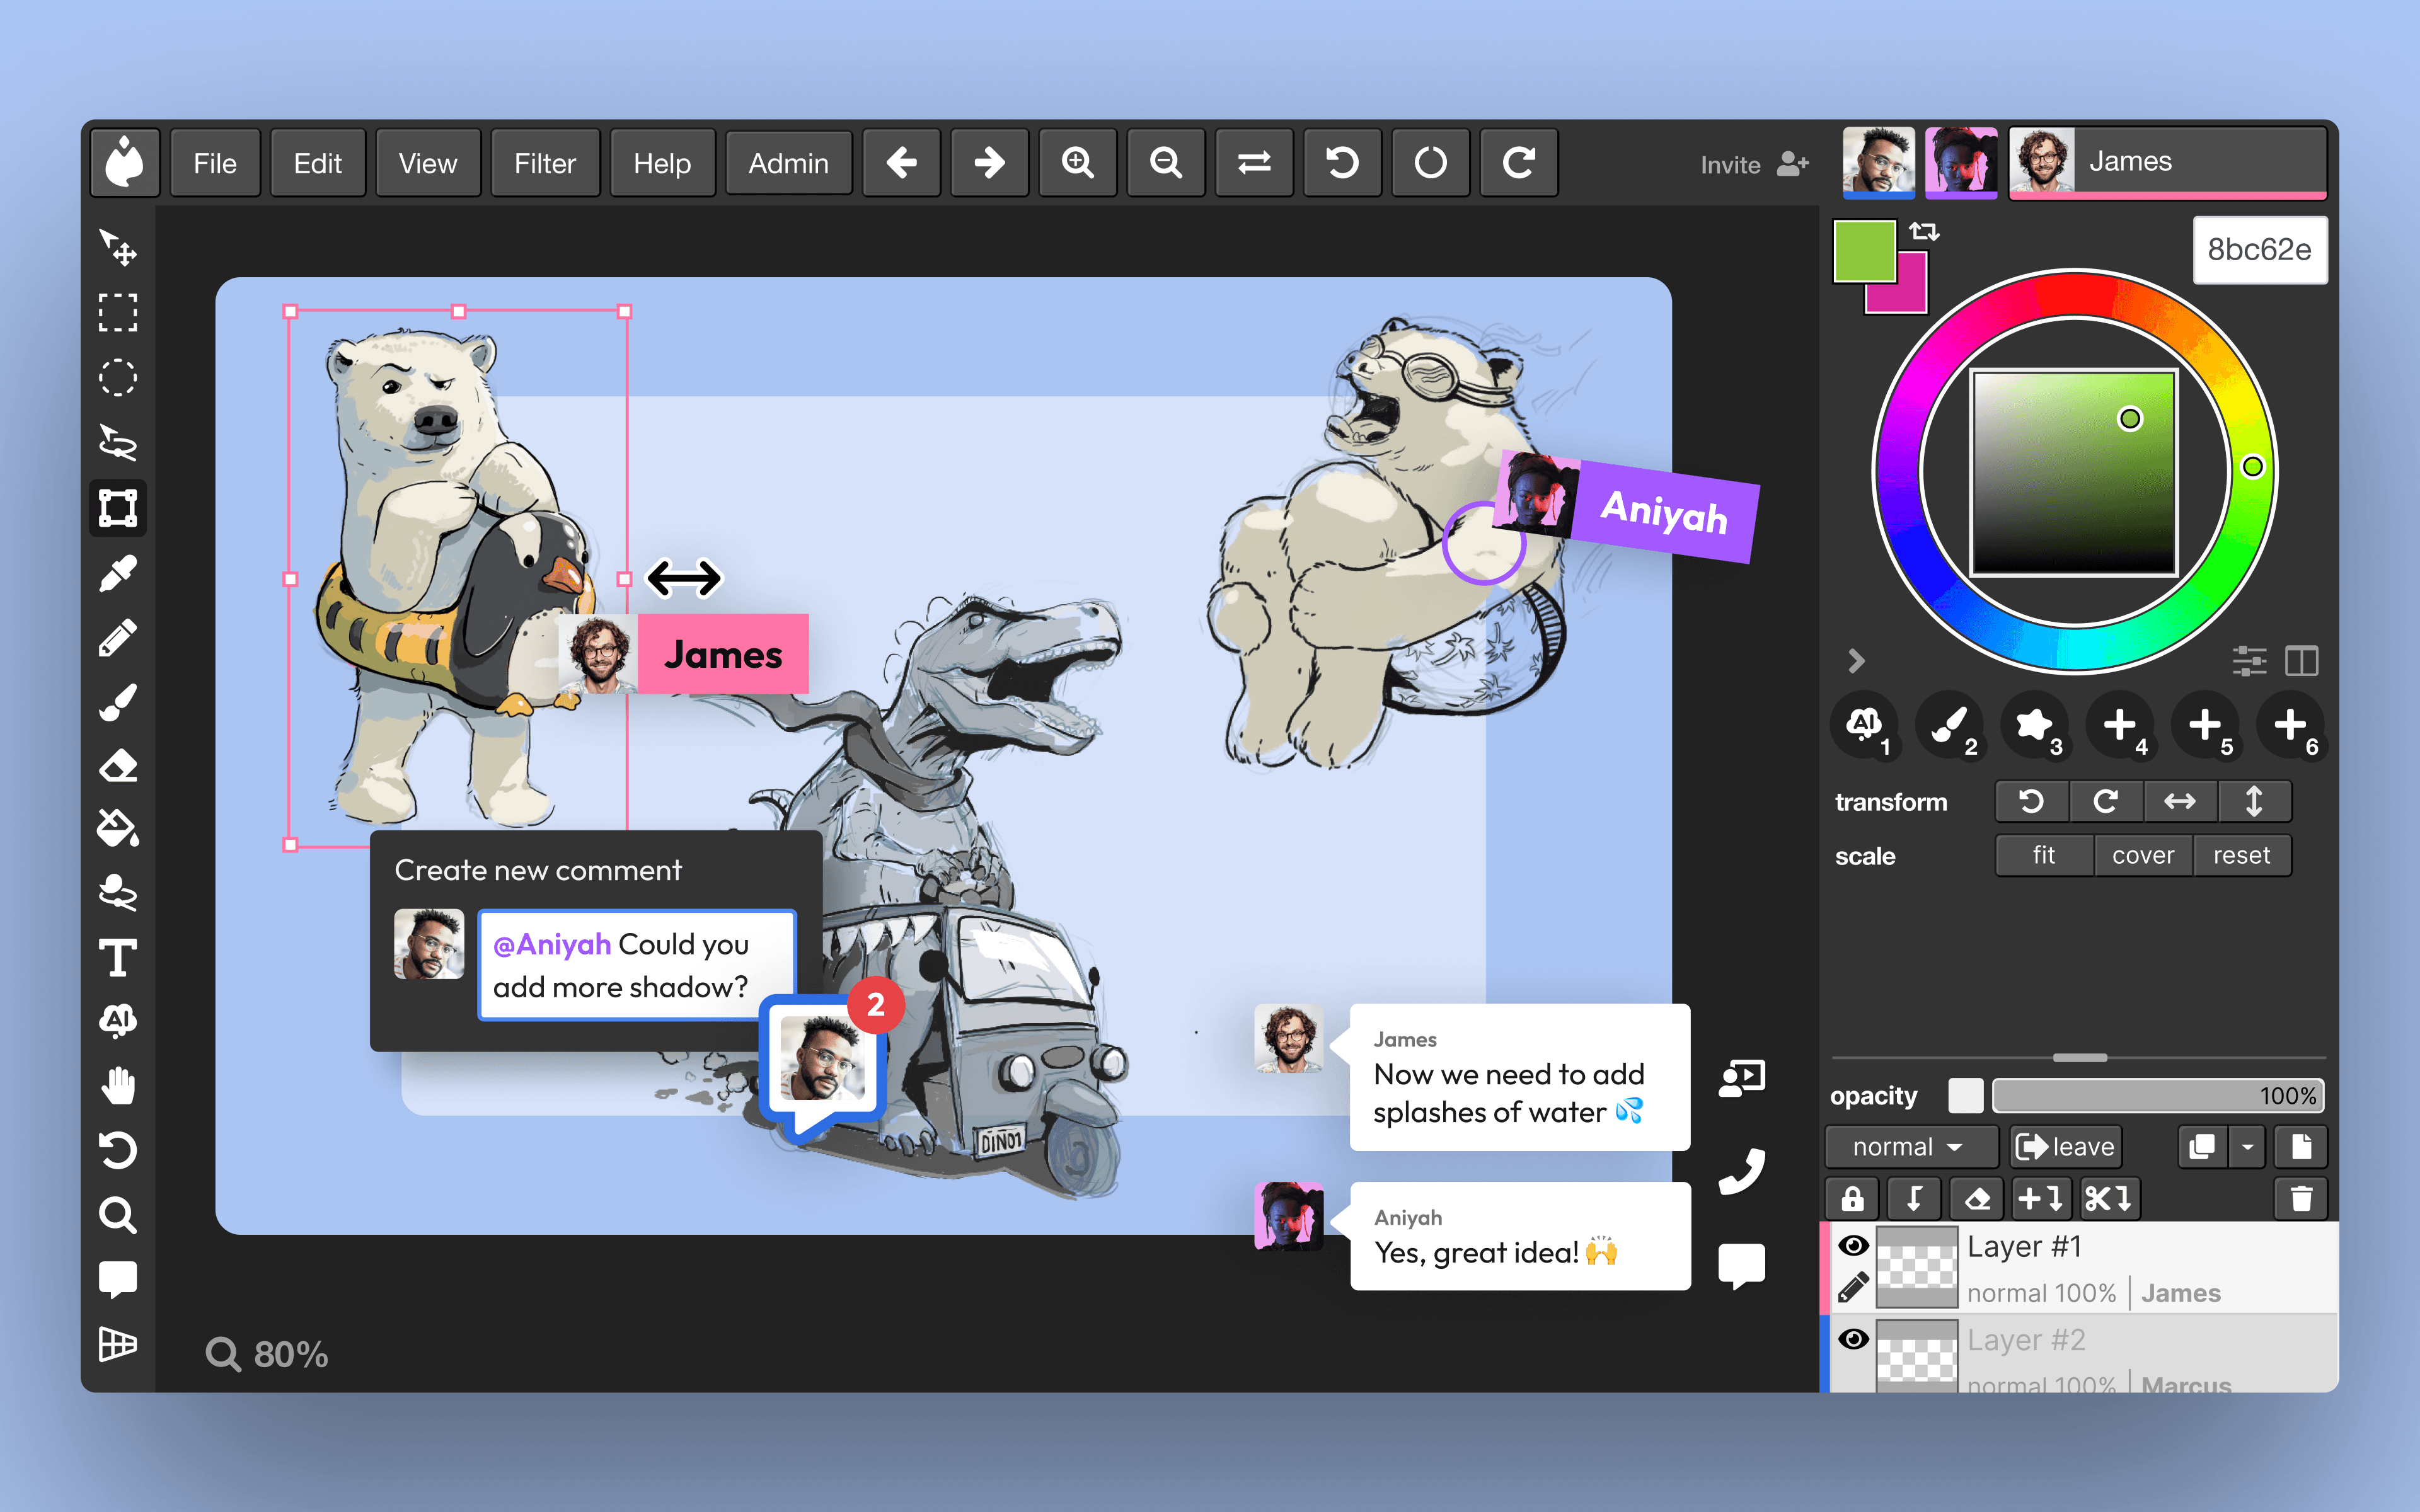
Task: Click the cover scale button
Action: pyautogui.click(x=2142, y=855)
